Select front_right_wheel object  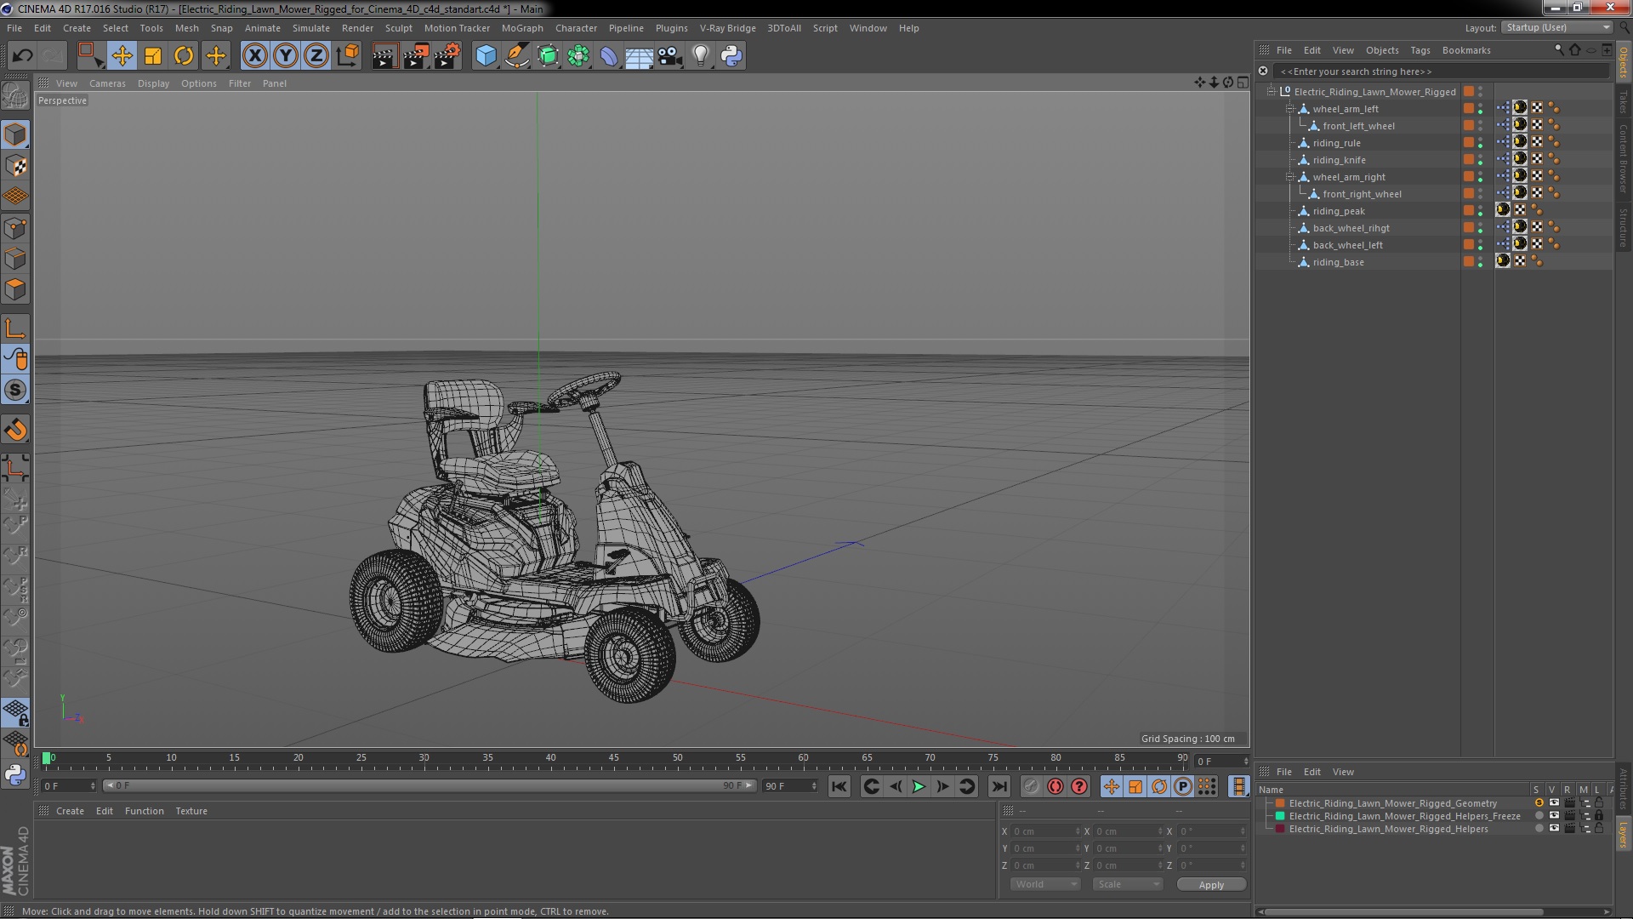point(1362,194)
